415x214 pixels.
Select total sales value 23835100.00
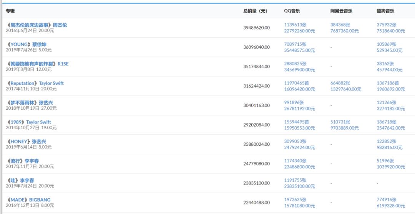(256, 183)
